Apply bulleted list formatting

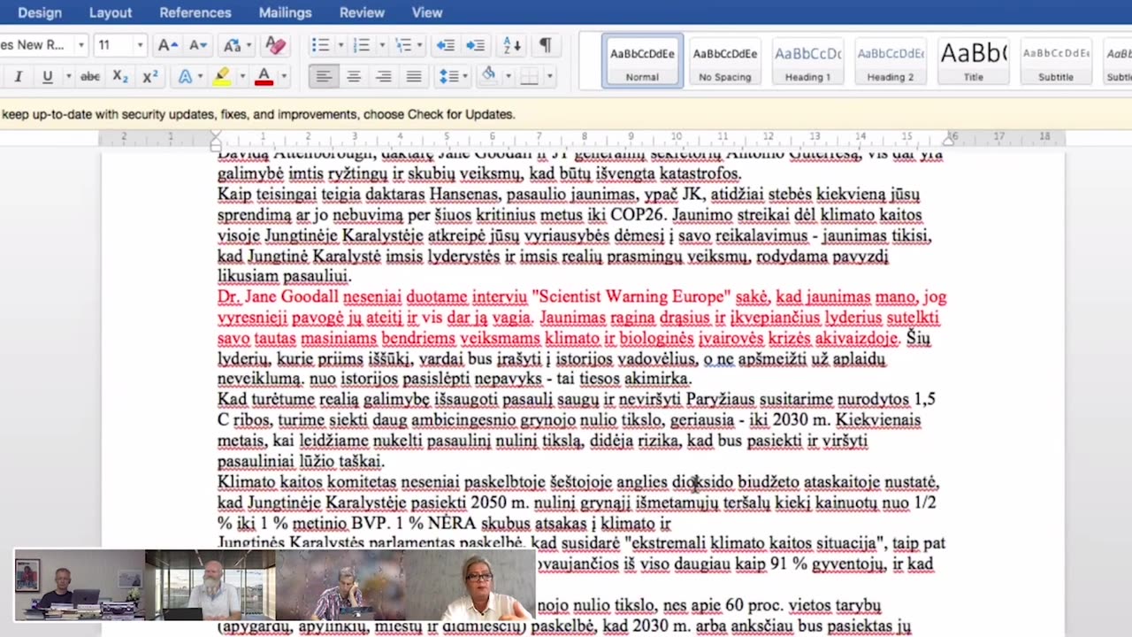click(320, 45)
